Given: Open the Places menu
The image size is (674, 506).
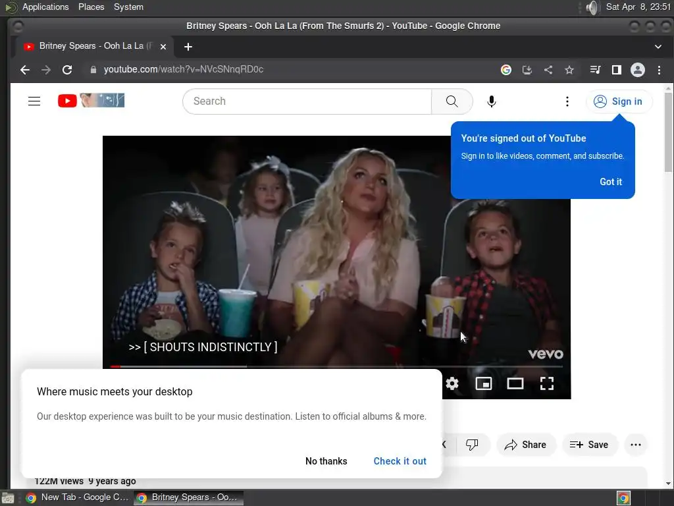Looking at the screenshot, I should [x=91, y=7].
